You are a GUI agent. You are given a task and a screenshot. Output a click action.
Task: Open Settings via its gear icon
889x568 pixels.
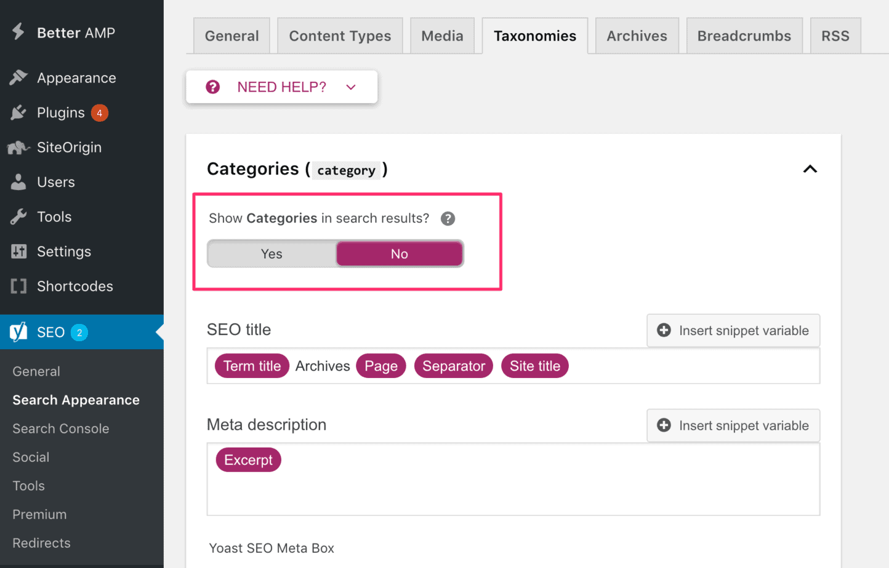[x=18, y=251]
